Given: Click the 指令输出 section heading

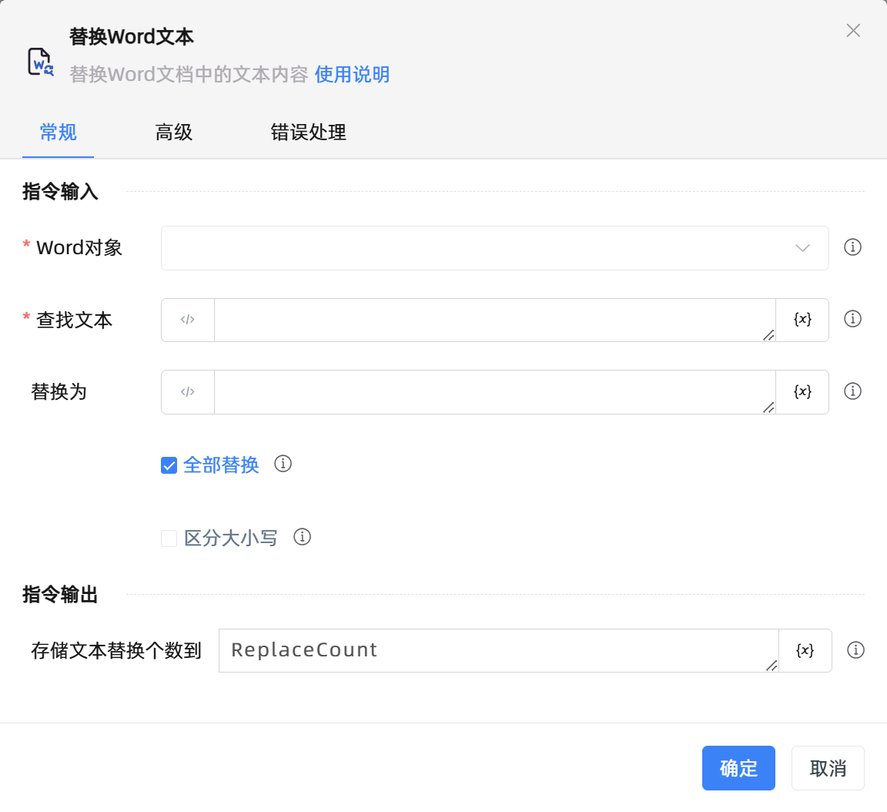Looking at the screenshot, I should (x=60, y=595).
